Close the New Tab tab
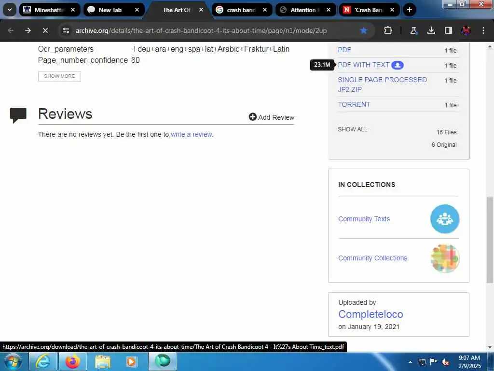The height and width of the screenshot is (371, 494). pyautogui.click(x=137, y=10)
